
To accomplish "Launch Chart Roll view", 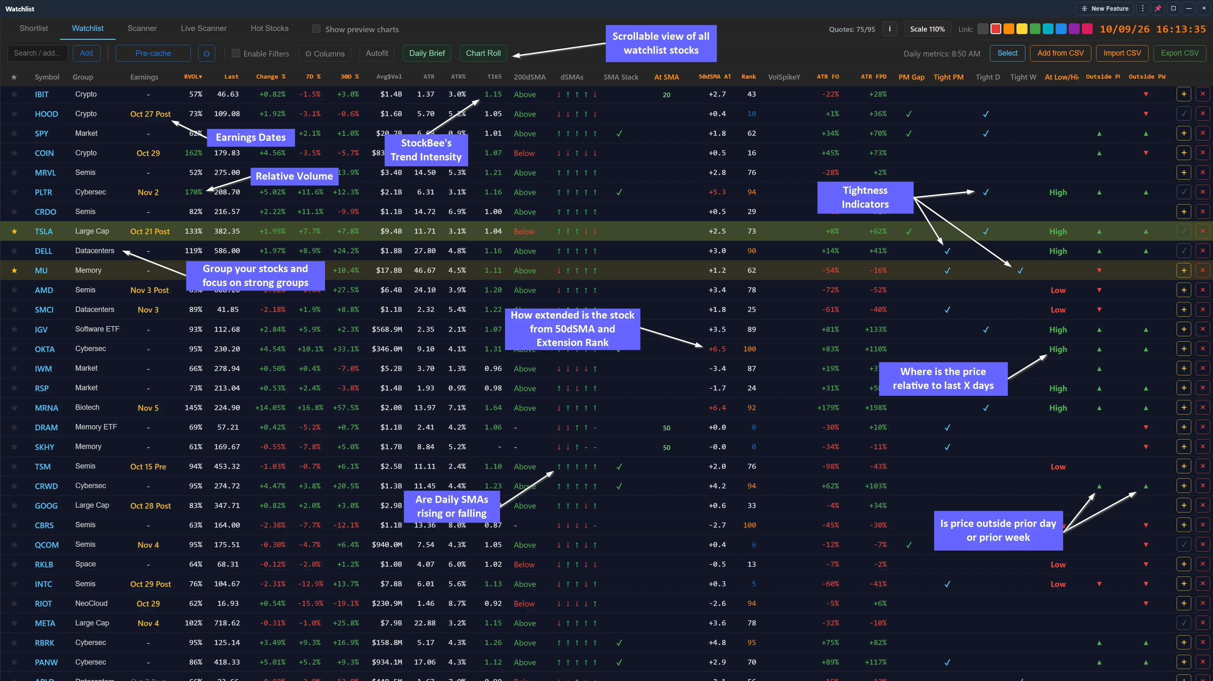I will point(483,53).
